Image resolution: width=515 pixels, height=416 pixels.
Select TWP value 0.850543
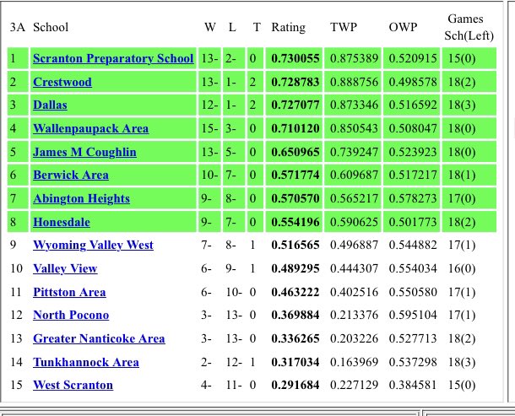click(354, 128)
